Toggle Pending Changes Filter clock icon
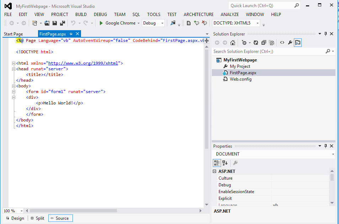339x224 pixels. tap(244, 43)
